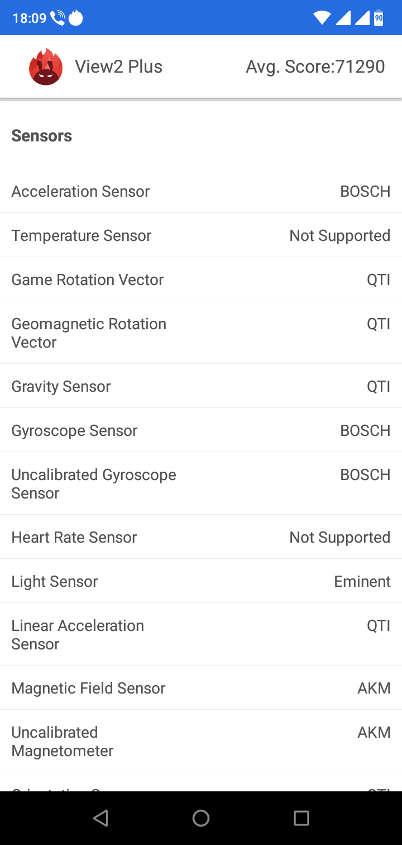This screenshot has height=845, width=402.
Task: Tap the Geomagnetic Rotation Vector entry
Action: [201, 333]
